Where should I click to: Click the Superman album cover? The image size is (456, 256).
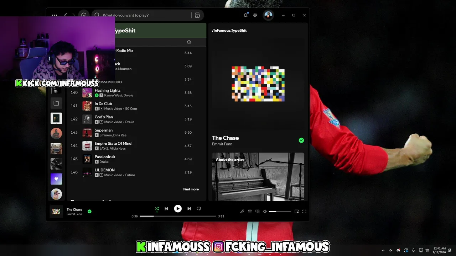click(87, 133)
